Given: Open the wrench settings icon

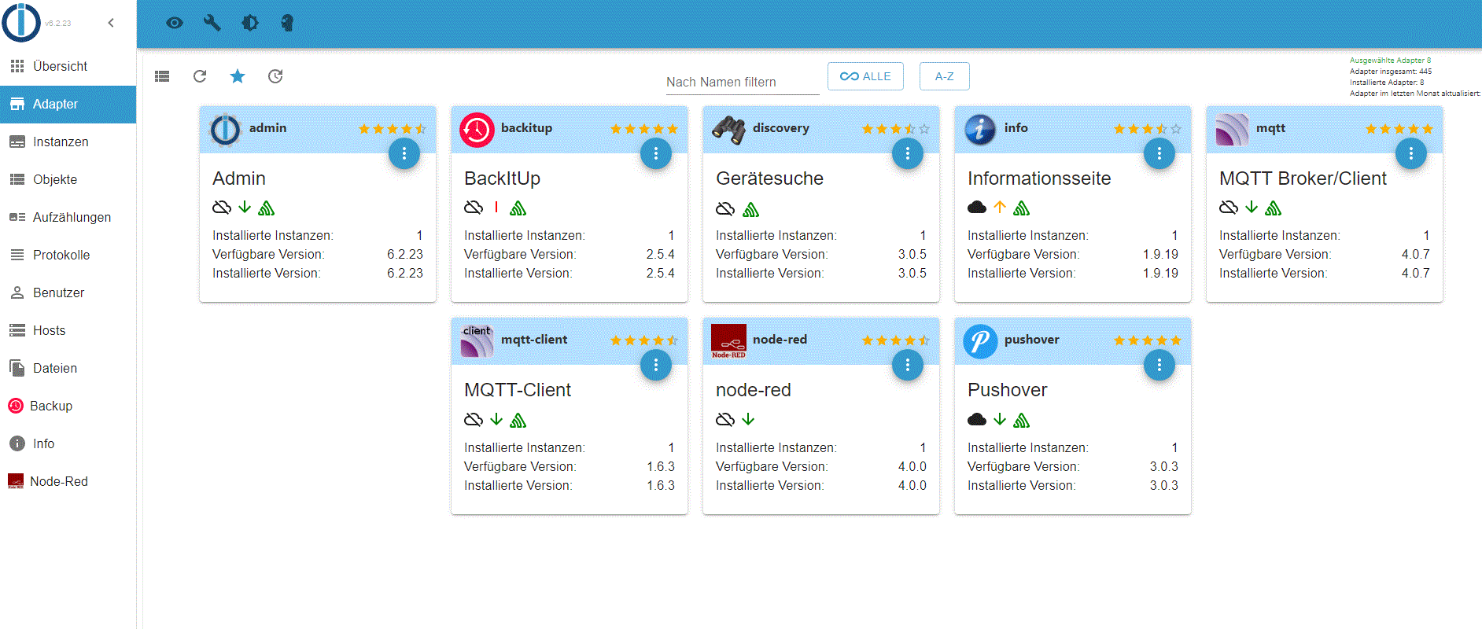Looking at the screenshot, I should (x=212, y=23).
